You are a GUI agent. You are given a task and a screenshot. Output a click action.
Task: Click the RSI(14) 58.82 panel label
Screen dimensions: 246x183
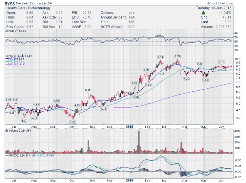coord(17,31)
